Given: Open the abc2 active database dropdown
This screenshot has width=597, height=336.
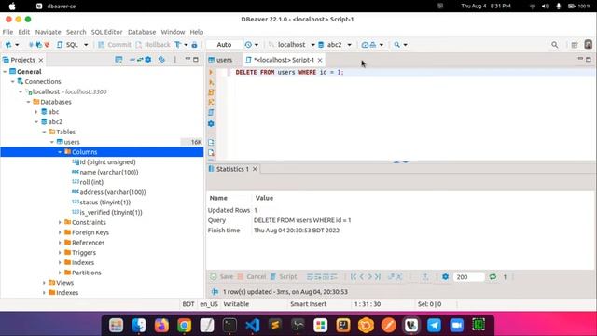Looking at the screenshot, I should (x=349, y=45).
